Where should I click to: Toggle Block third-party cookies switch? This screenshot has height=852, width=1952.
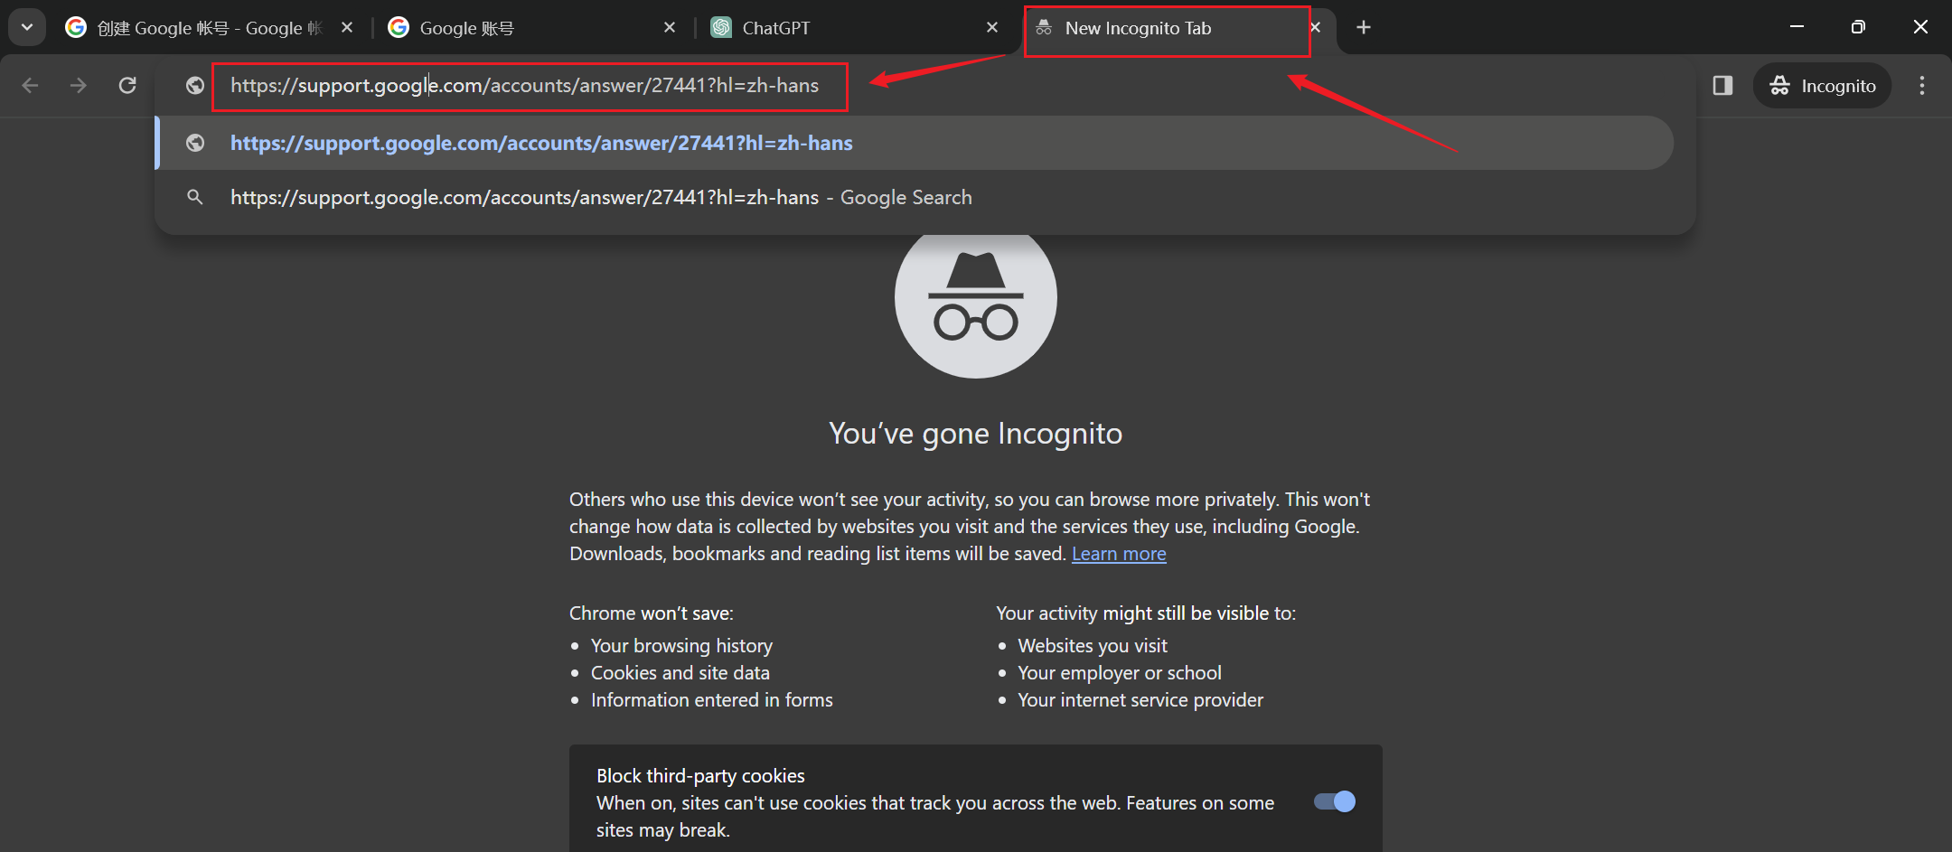1335,801
